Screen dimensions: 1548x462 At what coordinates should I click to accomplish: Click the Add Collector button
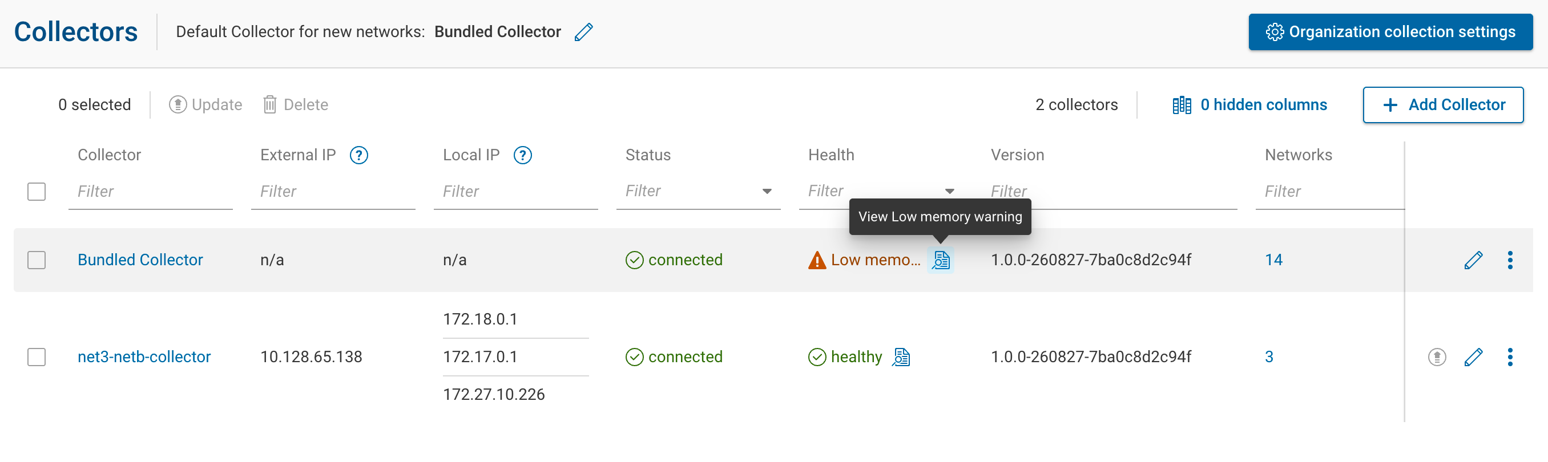[x=1443, y=105]
